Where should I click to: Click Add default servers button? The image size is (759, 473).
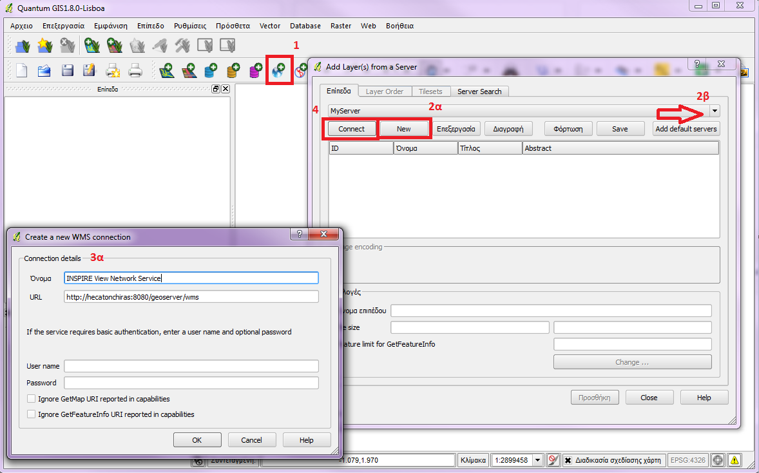[686, 129]
